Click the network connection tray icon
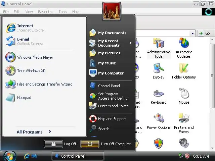The width and height of the screenshot is (215, 161). [x=181, y=156]
